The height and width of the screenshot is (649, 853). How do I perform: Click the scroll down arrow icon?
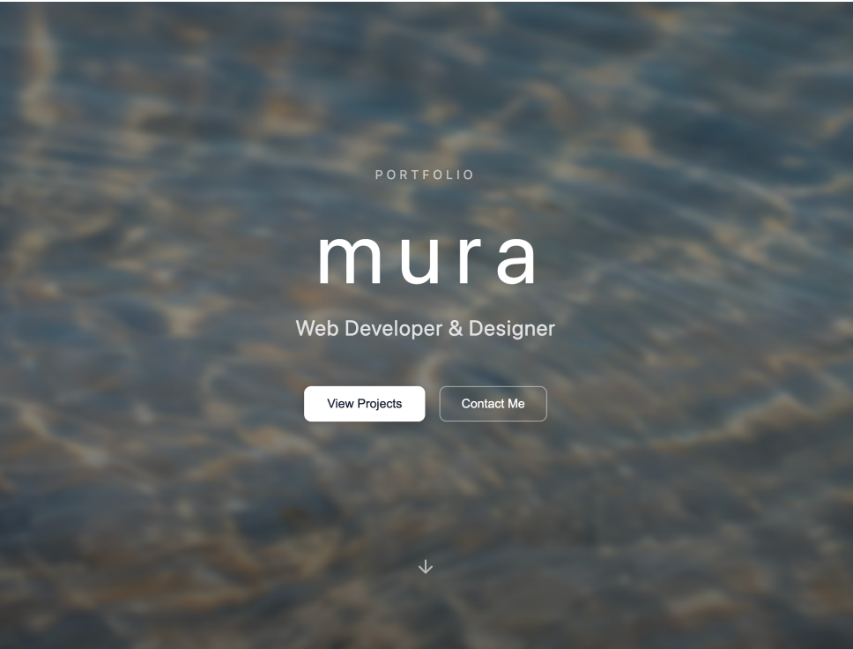click(426, 567)
